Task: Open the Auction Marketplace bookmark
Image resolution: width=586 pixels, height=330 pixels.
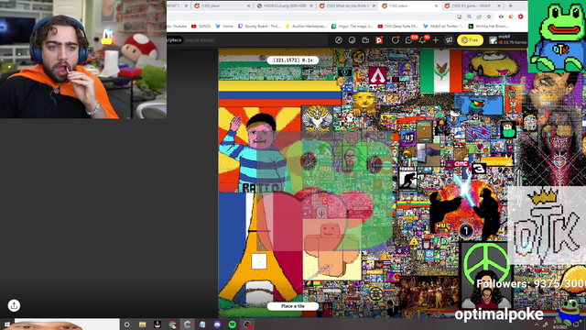Action: [x=306, y=27]
